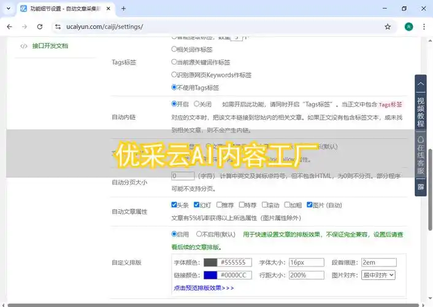The image size is (433, 307).
Task: Click the 行距大小 200% field
Action: click(307, 275)
